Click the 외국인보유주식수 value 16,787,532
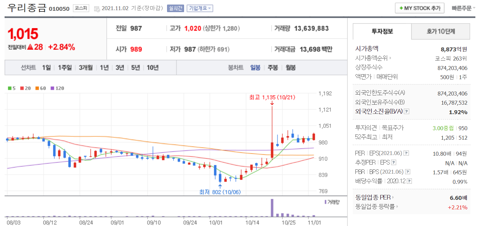The image size is (477, 226). [454, 103]
